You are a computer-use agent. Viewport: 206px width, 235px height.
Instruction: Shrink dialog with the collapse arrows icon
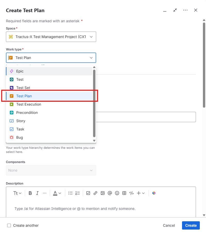click(175, 10)
